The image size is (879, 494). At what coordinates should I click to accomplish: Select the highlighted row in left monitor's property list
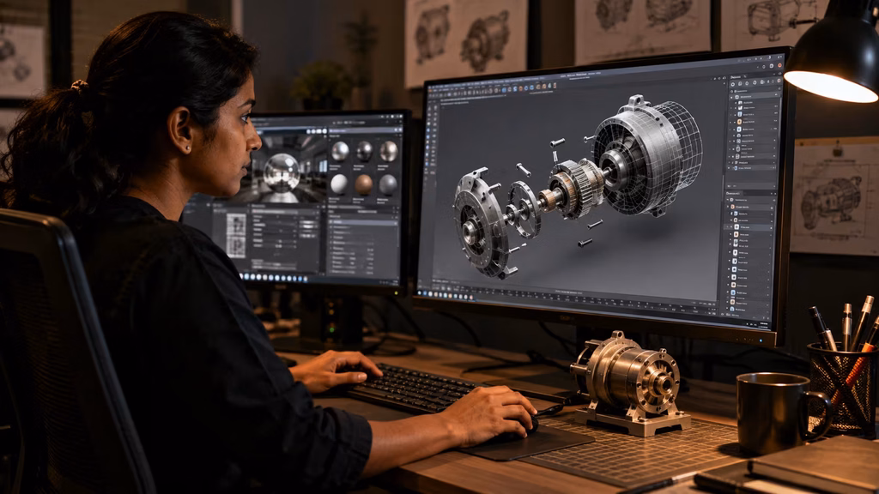[363, 223]
